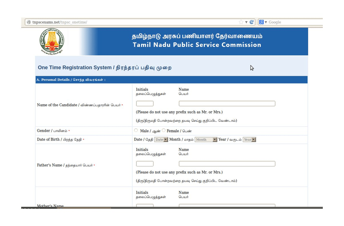This screenshot has height=226, width=344.
Task: Expand the birth Month dropdown
Action: (206, 139)
